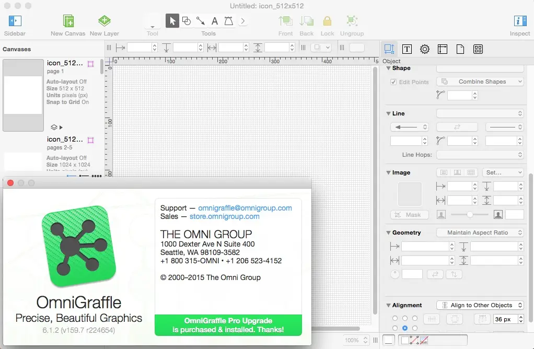Screen dimensions: 534x349
Task: Click the reverse line ends button in Line
Action: (x=457, y=127)
